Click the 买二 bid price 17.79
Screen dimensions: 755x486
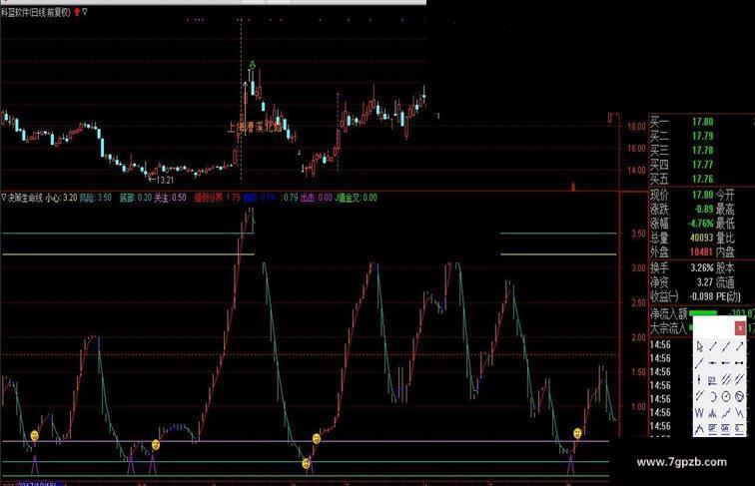tap(702, 136)
